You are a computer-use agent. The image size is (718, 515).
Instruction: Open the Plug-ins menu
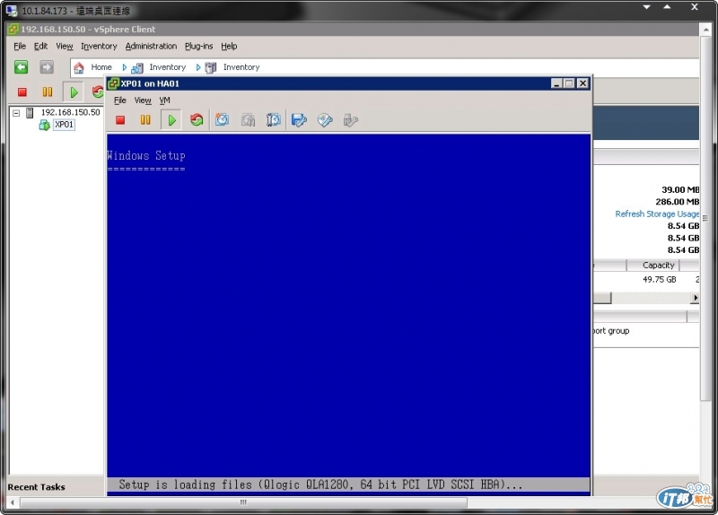pyautogui.click(x=198, y=47)
